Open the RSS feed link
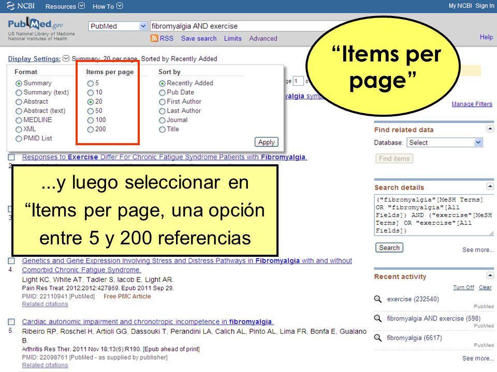The width and height of the screenshot is (497, 372). pyautogui.click(x=167, y=38)
